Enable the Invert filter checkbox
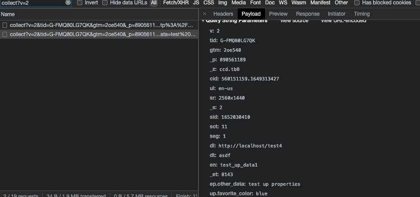This screenshot has height=197, width=420. point(80,3)
